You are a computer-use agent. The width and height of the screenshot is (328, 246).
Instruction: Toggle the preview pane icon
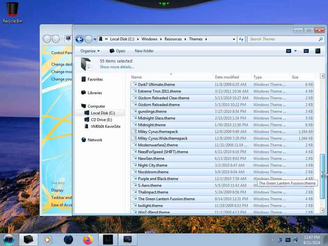tap(306, 51)
